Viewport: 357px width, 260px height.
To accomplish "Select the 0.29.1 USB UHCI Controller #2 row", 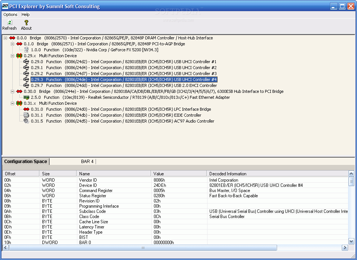I will click(x=123, y=68).
